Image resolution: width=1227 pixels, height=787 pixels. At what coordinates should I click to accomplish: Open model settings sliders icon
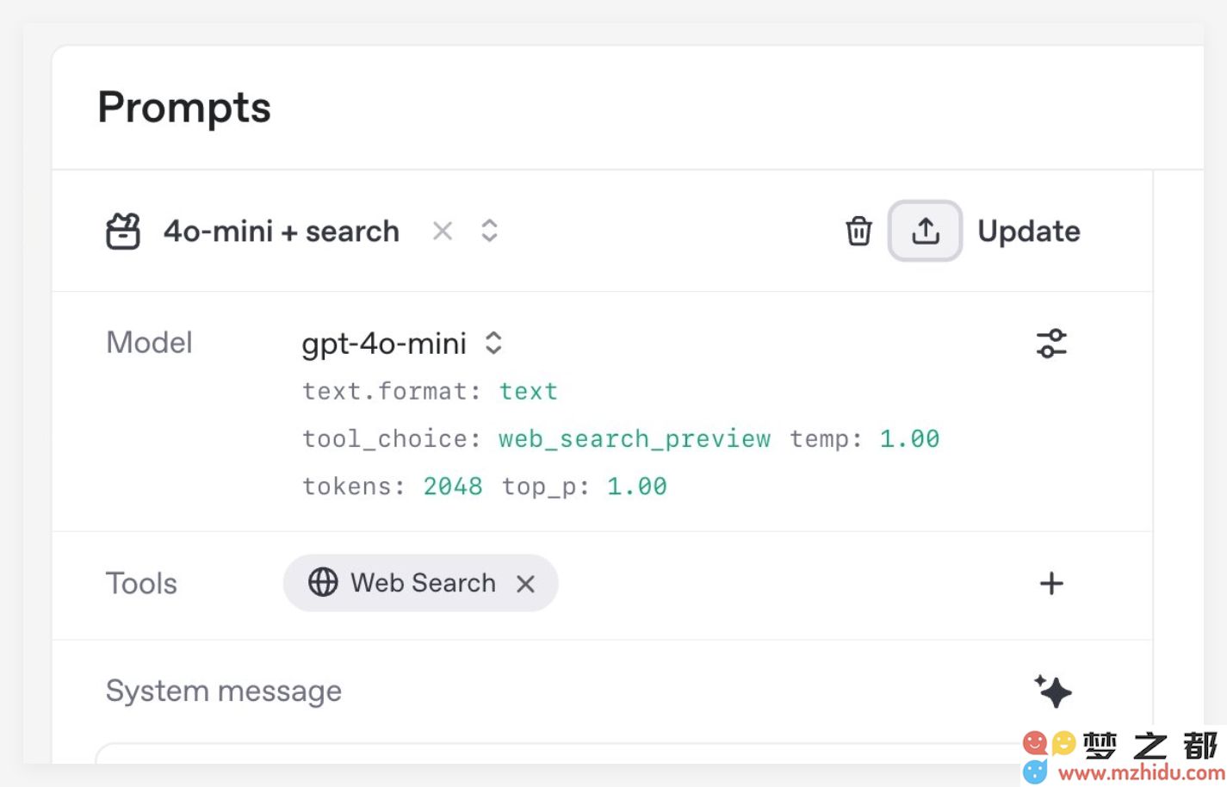pyautogui.click(x=1051, y=344)
